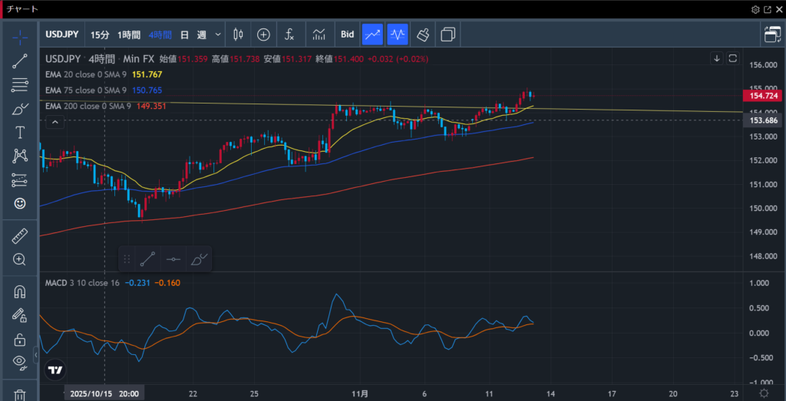Toggle magnet mode for drawings

tap(20, 291)
